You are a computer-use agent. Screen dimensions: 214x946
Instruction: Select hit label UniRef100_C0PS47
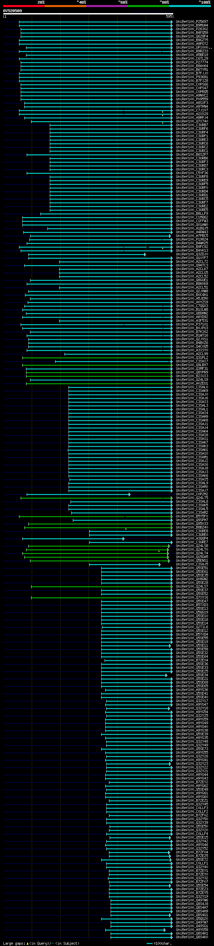point(192,88)
